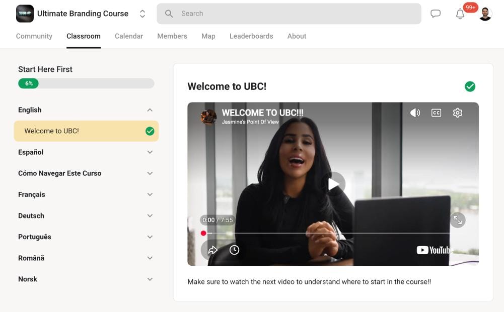Image resolution: width=504 pixels, height=312 pixels.
Task: Open the About tab
Action: 297,36
